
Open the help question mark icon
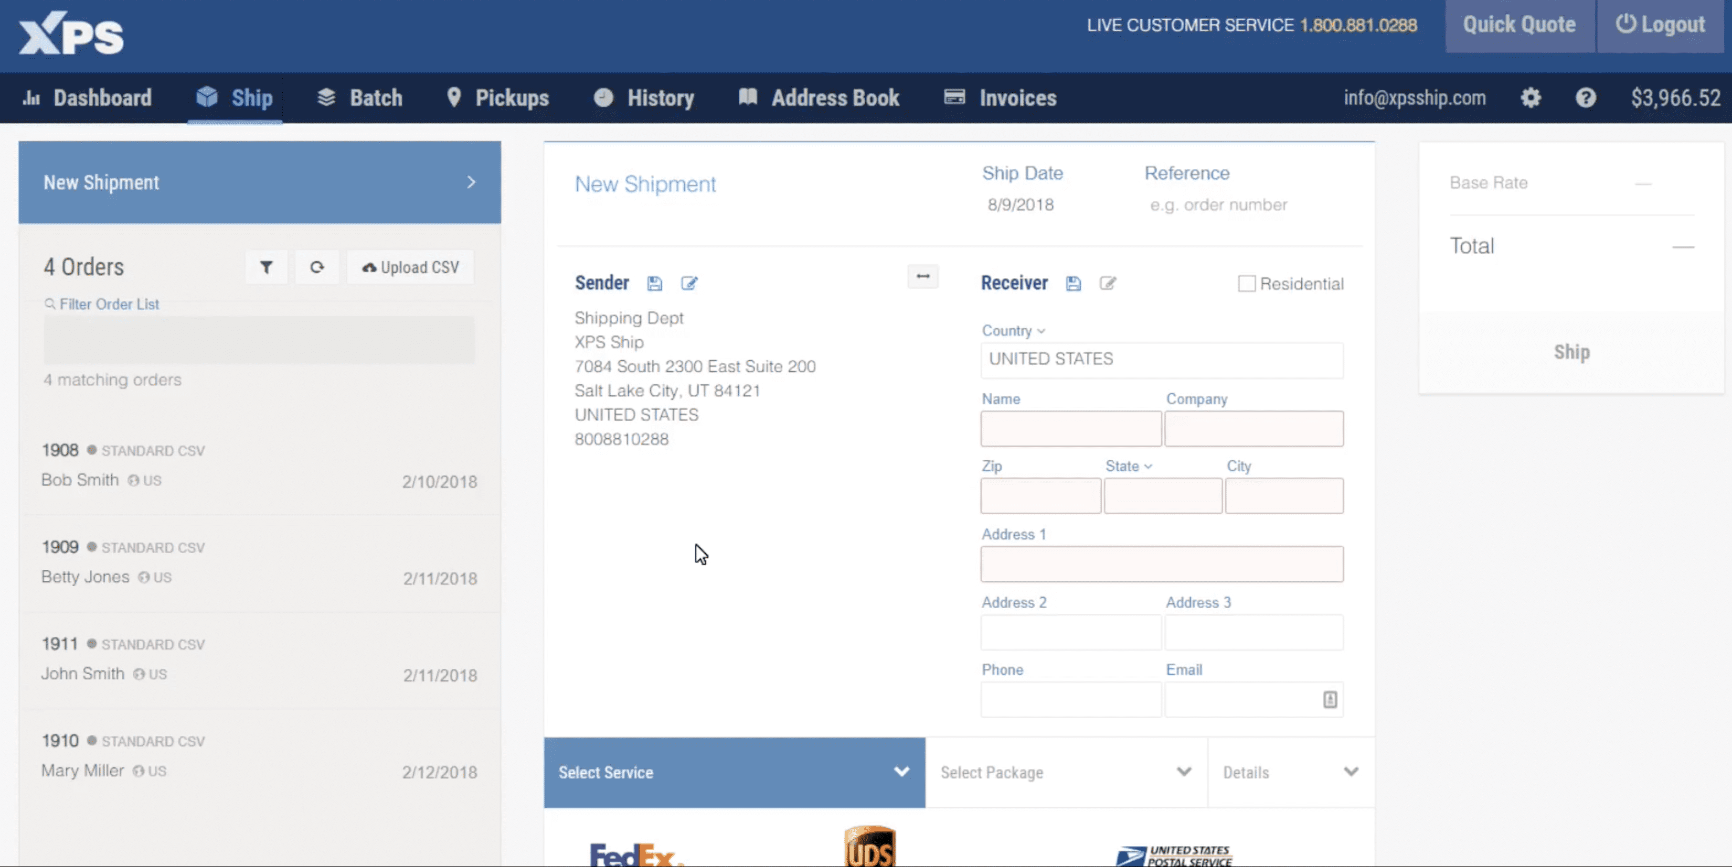click(1586, 98)
